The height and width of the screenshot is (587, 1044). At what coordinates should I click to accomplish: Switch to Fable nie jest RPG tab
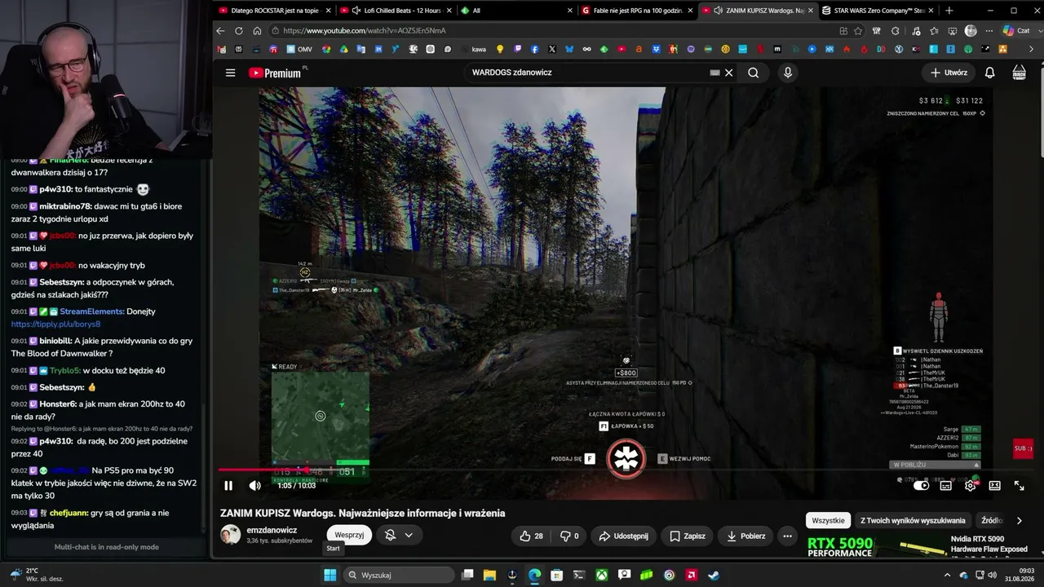[636, 11]
